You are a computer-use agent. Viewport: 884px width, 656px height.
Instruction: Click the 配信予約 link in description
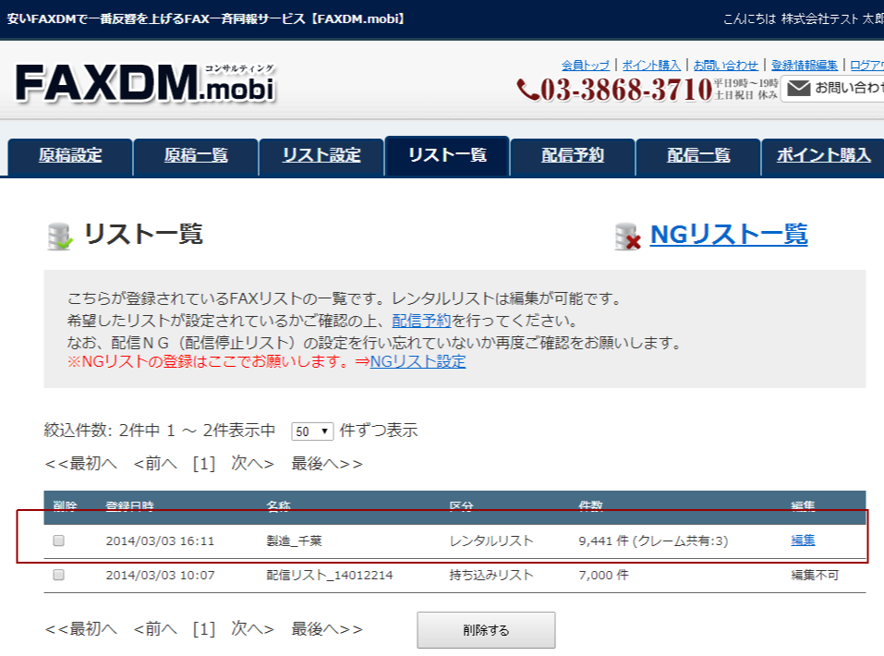pyautogui.click(x=421, y=321)
